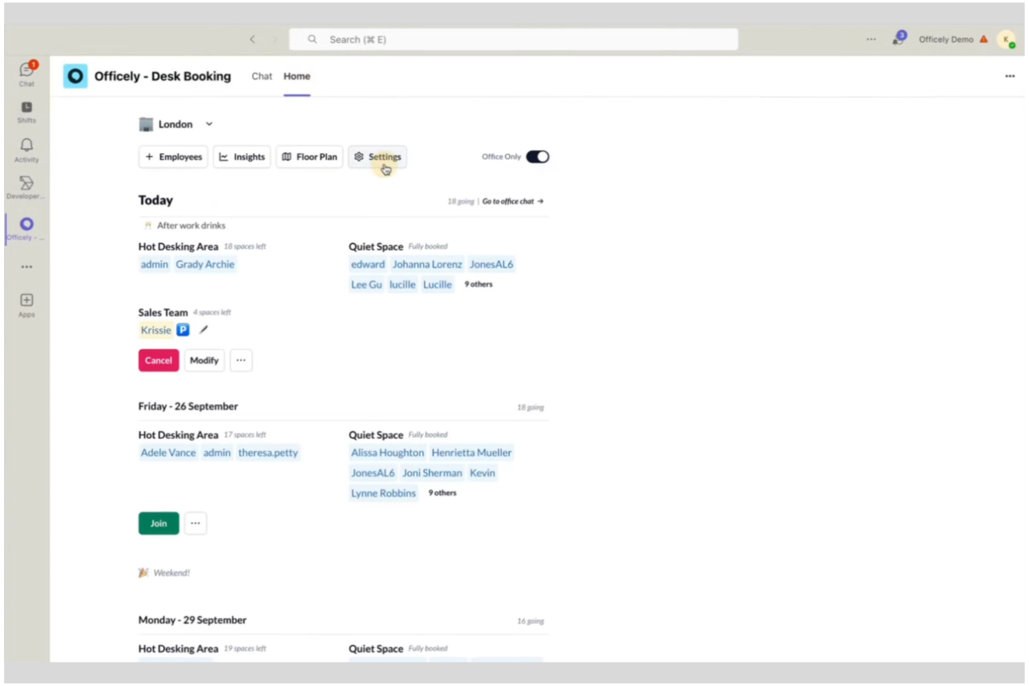Click the Lynne Robbins name tag
This screenshot has width=1029, height=686.
coord(383,493)
